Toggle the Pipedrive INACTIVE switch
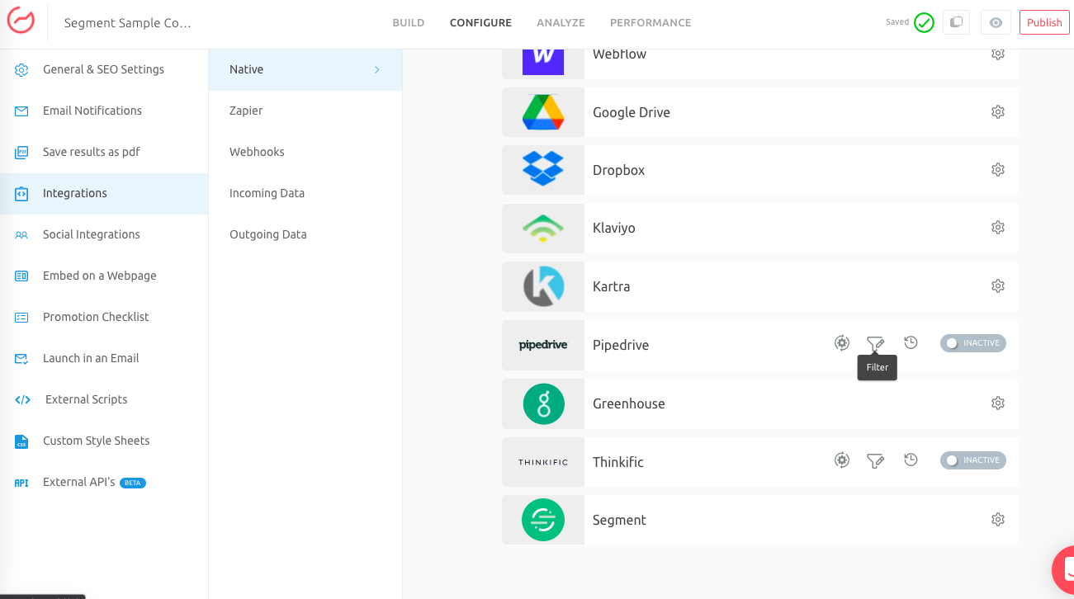 click(x=973, y=343)
